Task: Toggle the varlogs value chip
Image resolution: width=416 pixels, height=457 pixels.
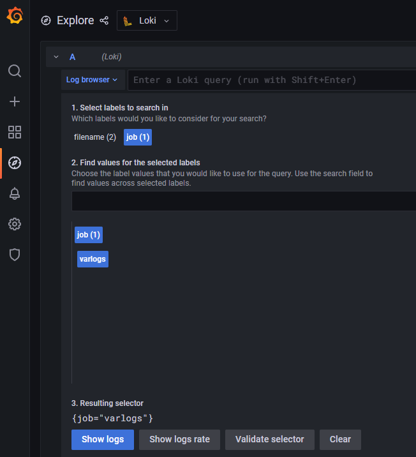Action: [x=93, y=259]
